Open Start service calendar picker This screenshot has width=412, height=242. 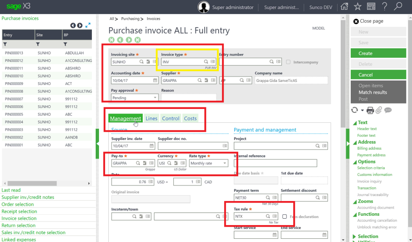pyautogui.click(x=274, y=235)
